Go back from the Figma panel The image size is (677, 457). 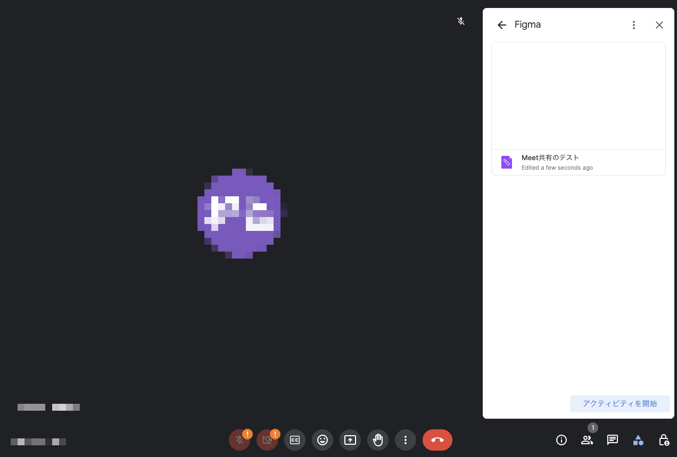coord(501,24)
